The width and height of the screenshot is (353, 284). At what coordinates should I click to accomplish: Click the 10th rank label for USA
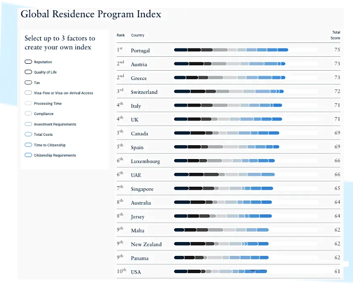(x=121, y=271)
